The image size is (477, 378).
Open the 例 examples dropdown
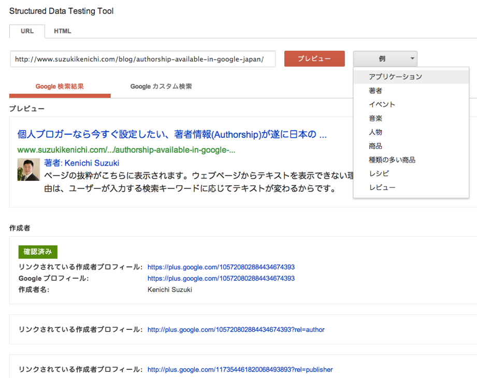click(x=385, y=59)
